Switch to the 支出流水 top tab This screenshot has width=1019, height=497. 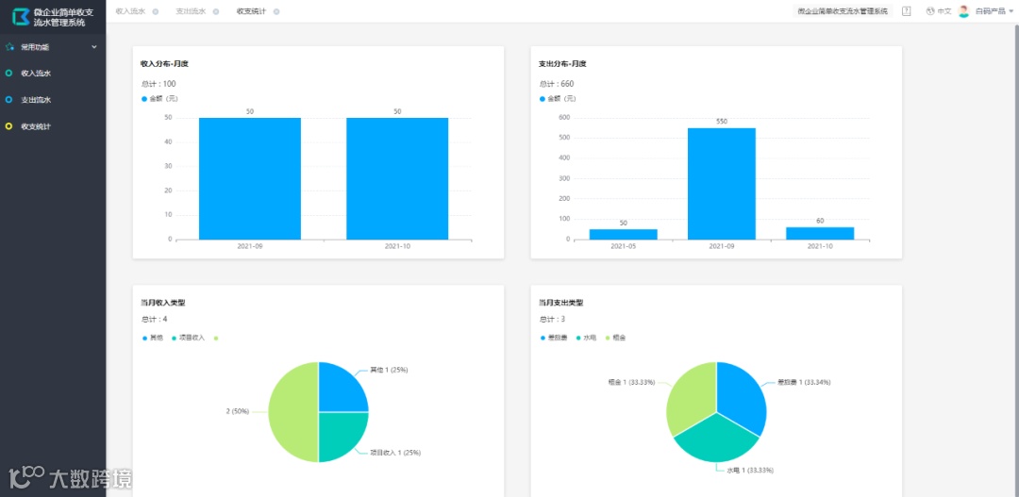tap(191, 11)
